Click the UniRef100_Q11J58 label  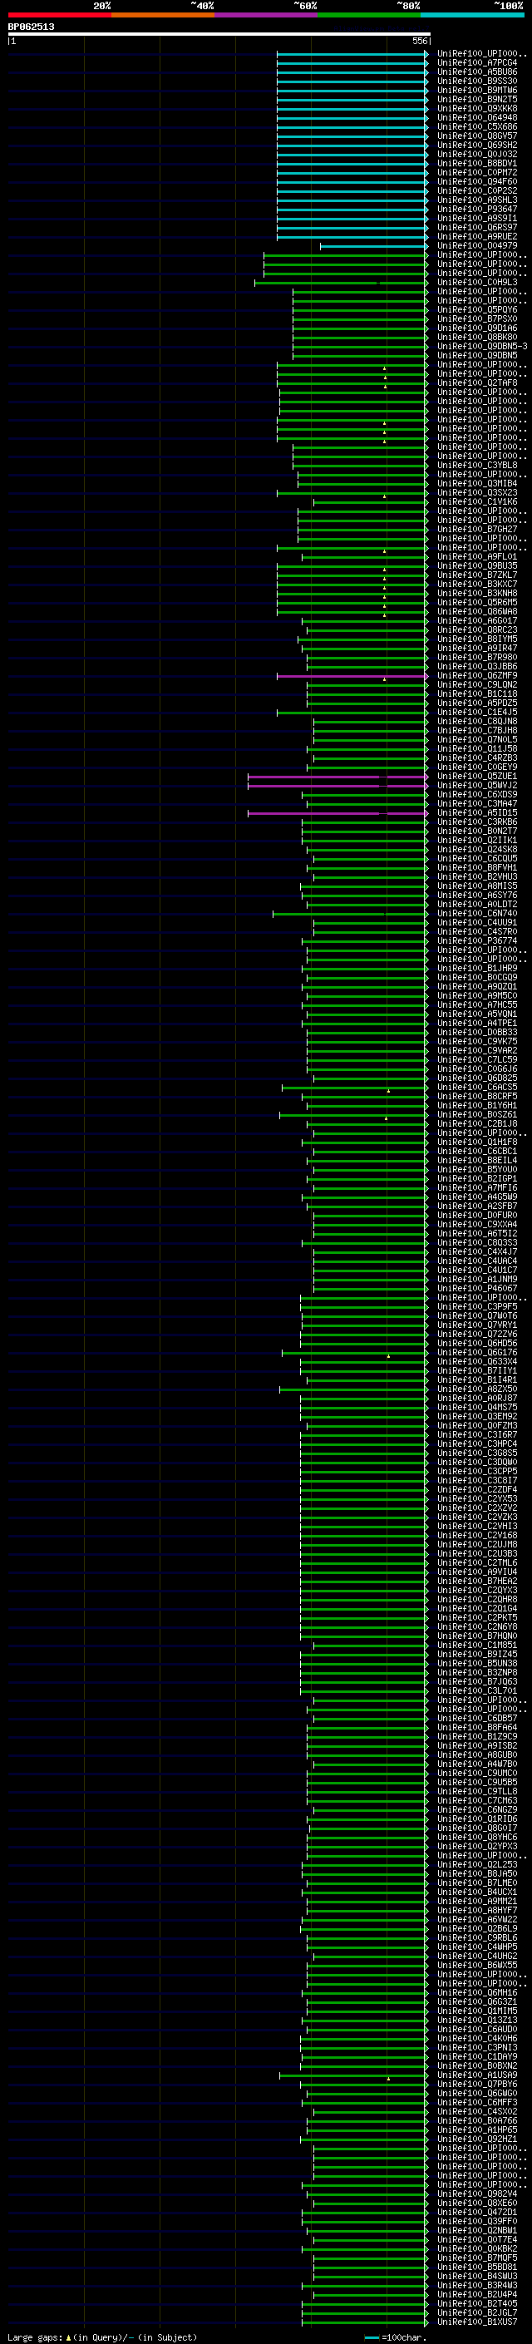[x=476, y=749]
